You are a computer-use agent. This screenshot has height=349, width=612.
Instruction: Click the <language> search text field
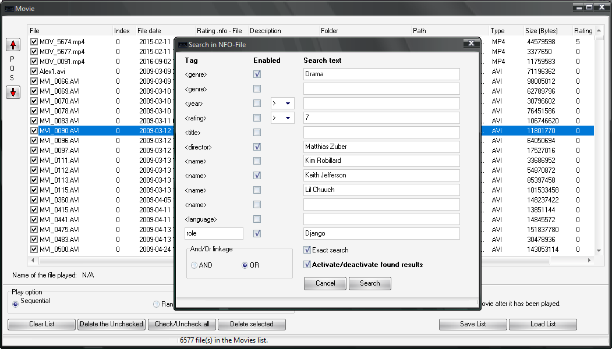382,219
